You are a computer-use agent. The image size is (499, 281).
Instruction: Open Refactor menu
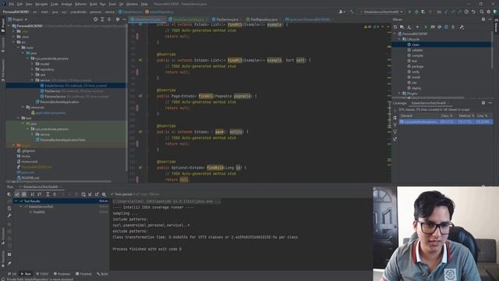click(x=80, y=4)
